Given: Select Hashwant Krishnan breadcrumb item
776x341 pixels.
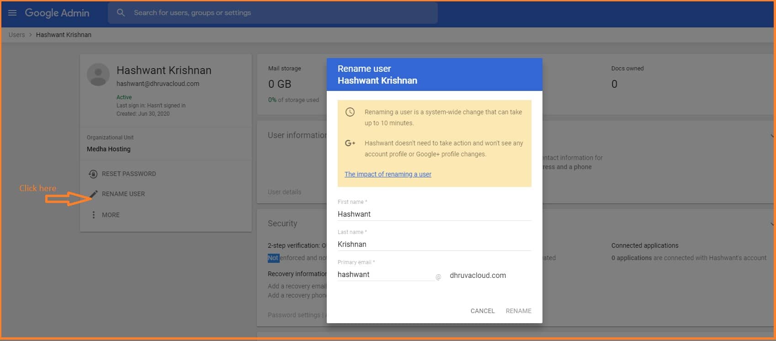Looking at the screenshot, I should (64, 35).
